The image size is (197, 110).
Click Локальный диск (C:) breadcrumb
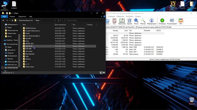click(26, 20)
